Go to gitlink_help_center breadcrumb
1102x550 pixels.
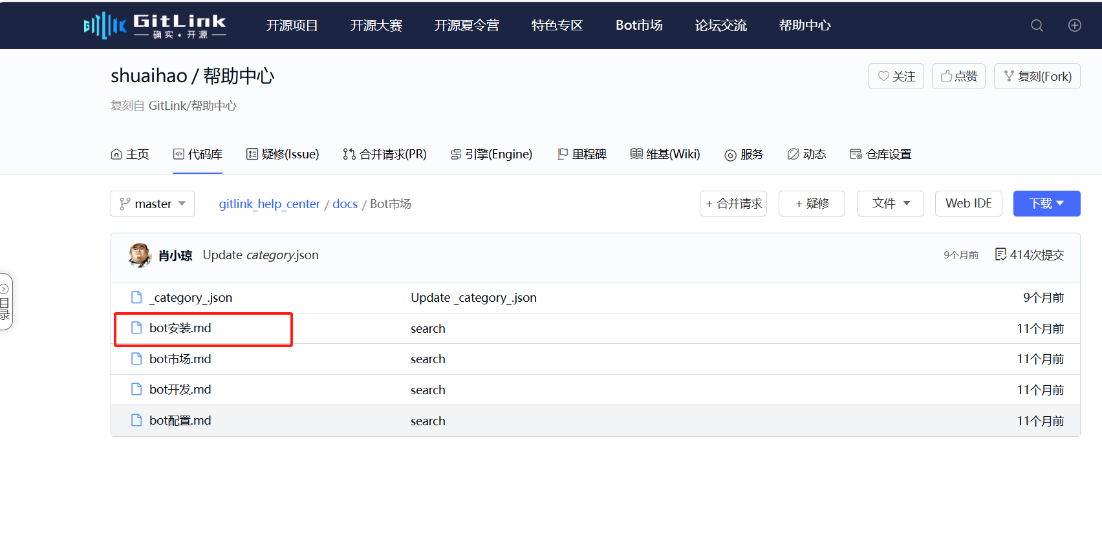[x=270, y=204]
